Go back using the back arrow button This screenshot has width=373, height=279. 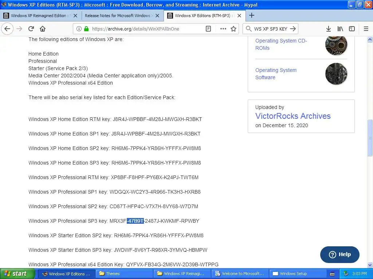7,29
